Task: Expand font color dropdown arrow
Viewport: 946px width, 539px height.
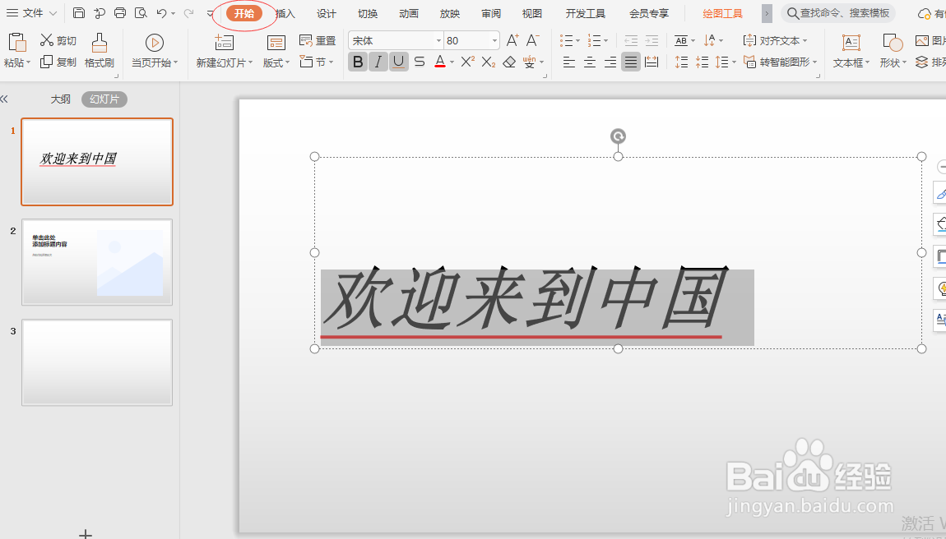Action: point(452,62)
